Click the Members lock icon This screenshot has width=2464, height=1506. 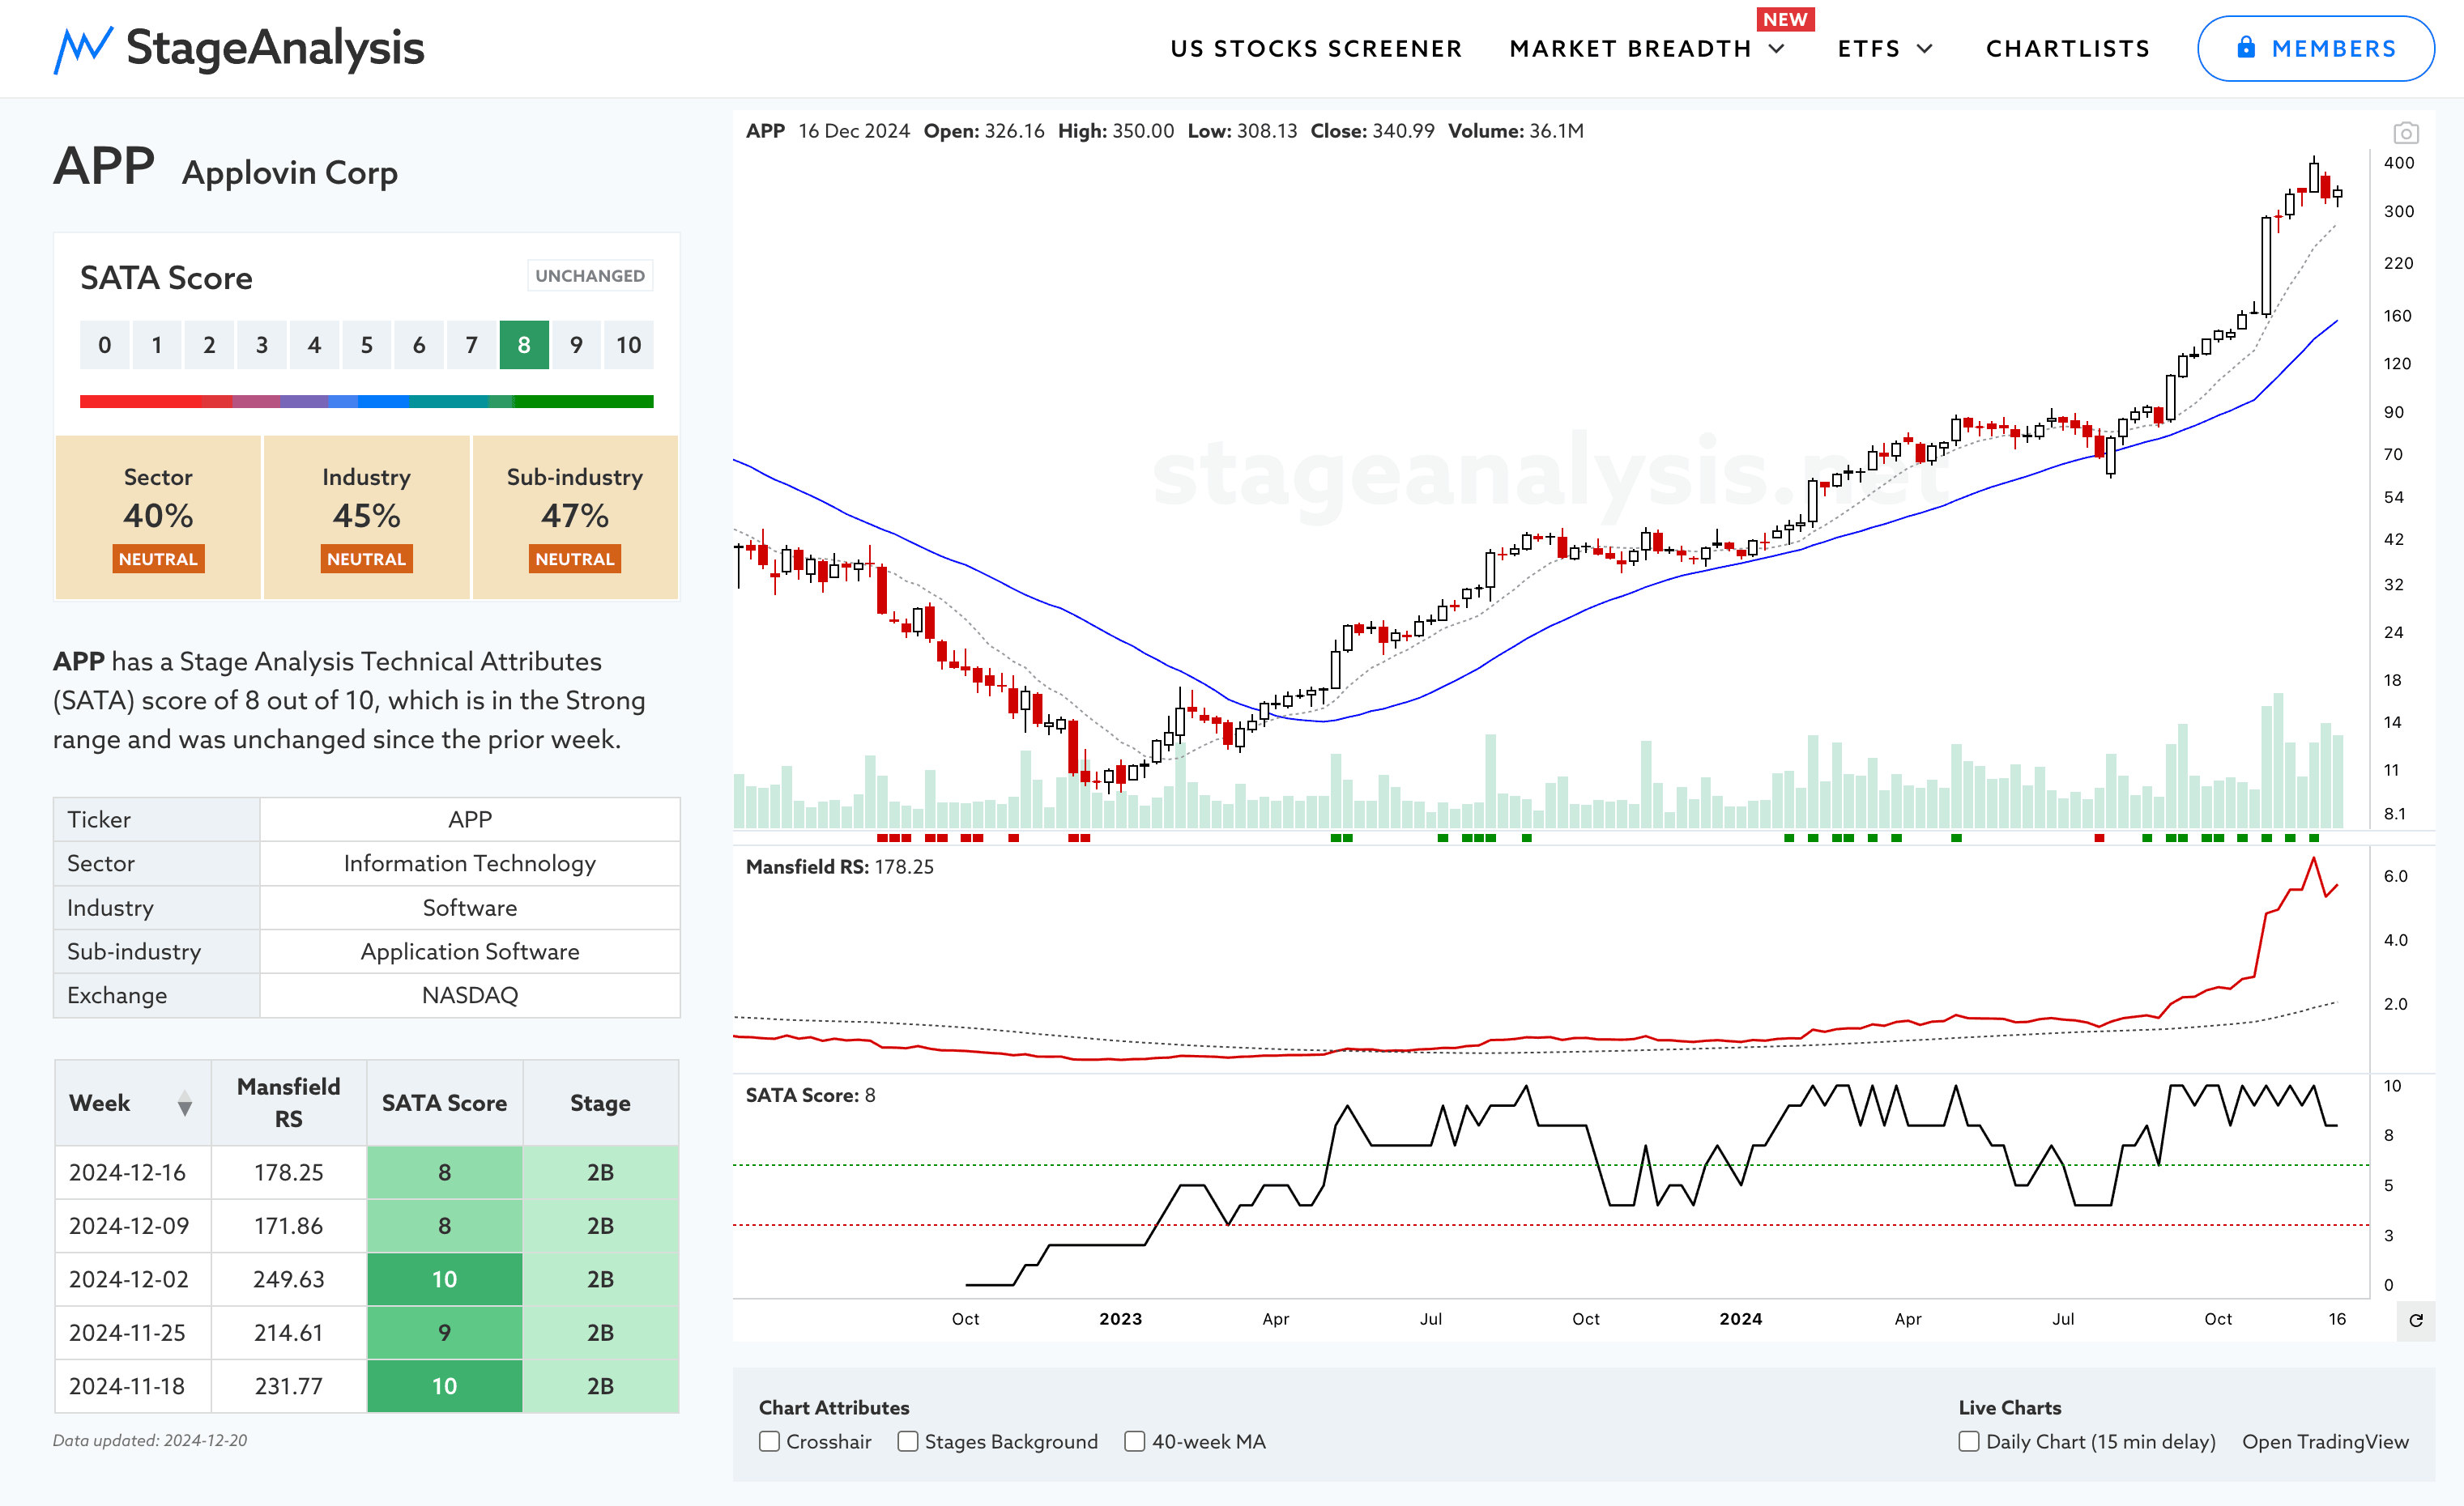[x=2246, y=47]
